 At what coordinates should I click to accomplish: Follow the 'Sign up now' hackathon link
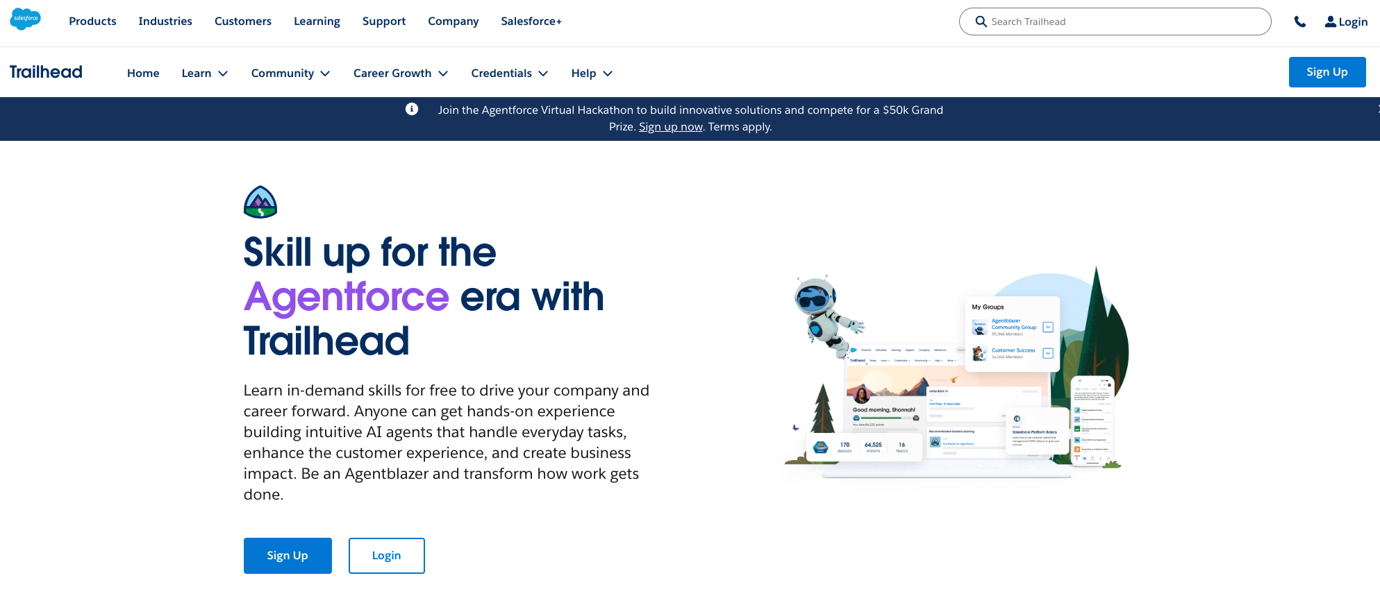(671, 127)
